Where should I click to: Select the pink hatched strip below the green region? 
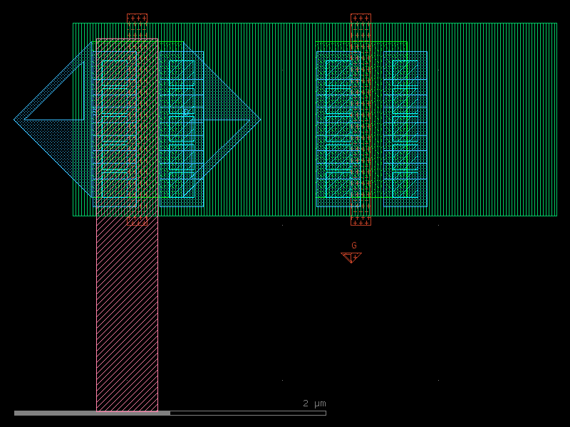point(127,313)
